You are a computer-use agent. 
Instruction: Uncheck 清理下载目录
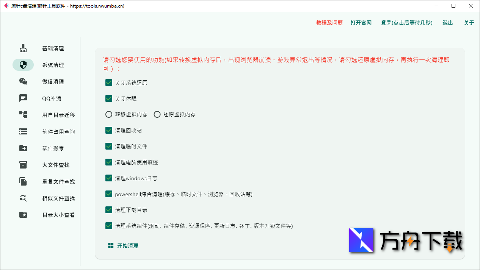109,210
